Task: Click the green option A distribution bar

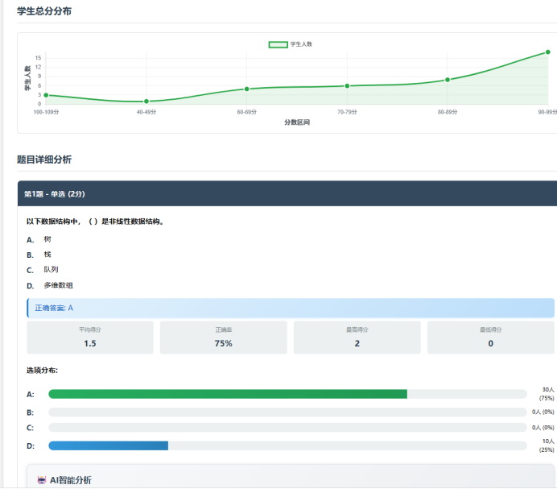Action: pos(228,394)
